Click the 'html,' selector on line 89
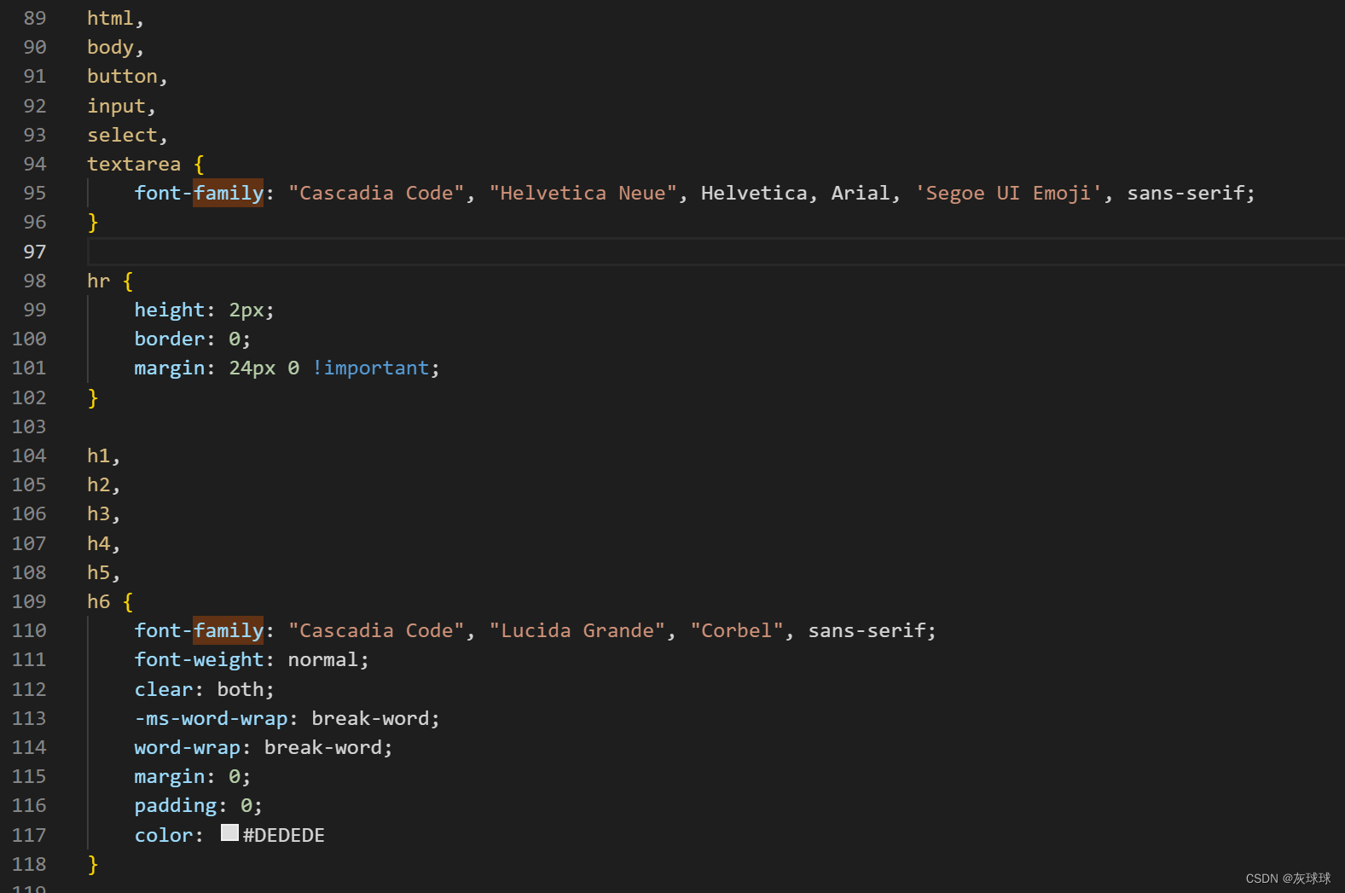 point(115,18)
